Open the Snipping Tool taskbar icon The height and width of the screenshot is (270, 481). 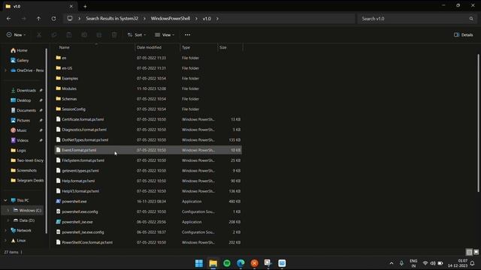(x=268, y=263)
